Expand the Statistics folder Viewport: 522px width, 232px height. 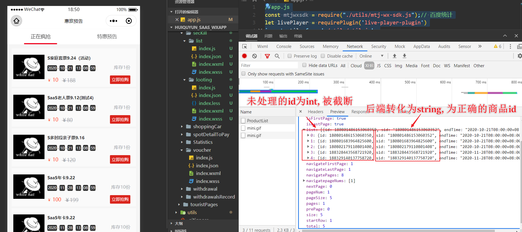[182, 142]
